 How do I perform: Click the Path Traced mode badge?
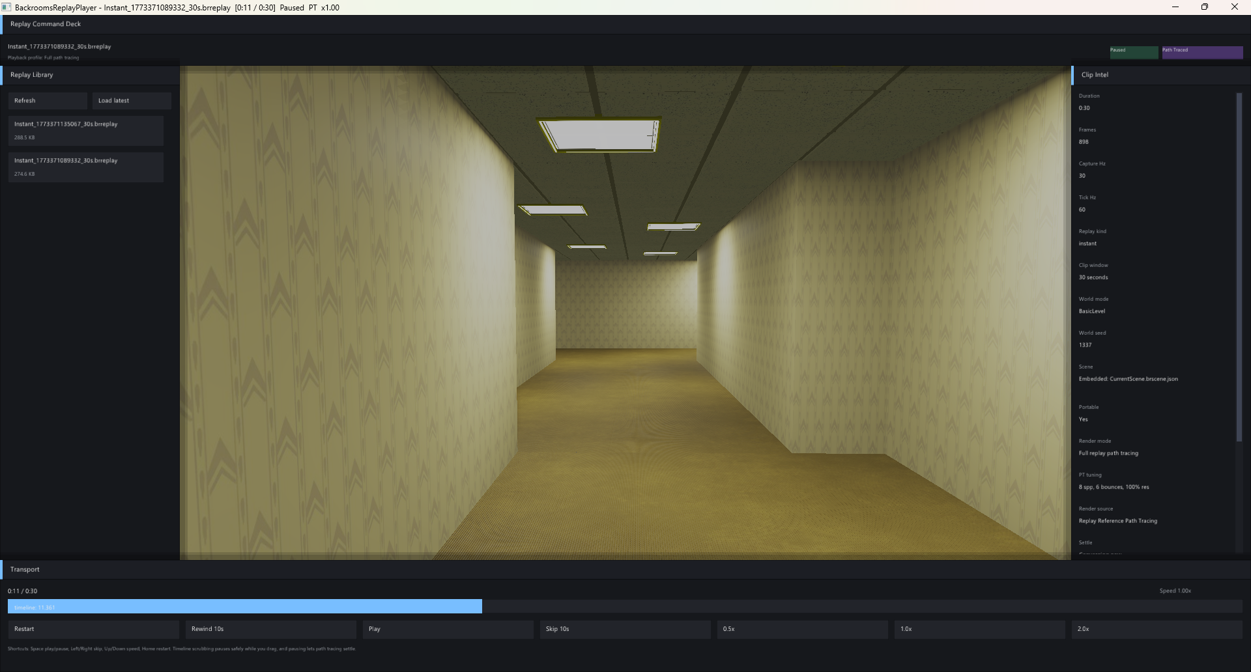(1201, 52)
